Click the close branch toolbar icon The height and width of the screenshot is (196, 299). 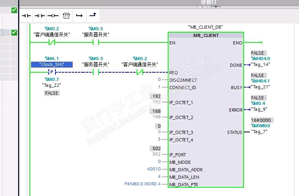pyautogui.click(x=93, y=15)
